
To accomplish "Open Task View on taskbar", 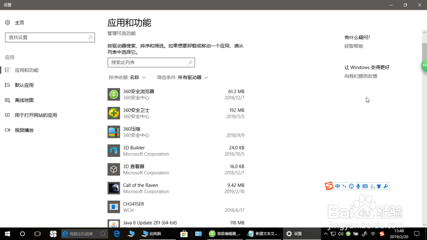I will 37,234.
